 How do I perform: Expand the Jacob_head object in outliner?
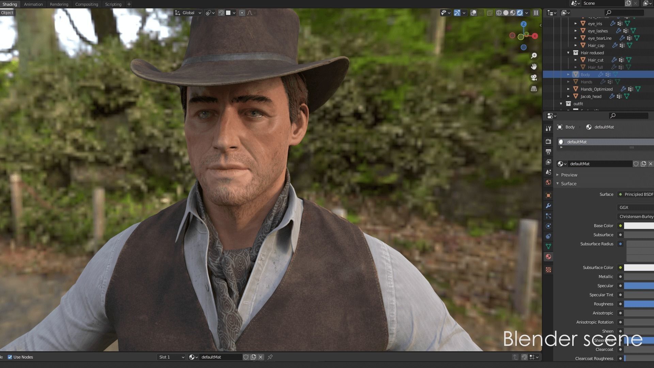(x=568, y=96)
